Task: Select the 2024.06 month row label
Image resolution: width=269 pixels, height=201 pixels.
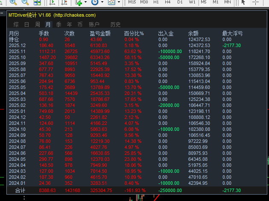Action: click(x=18, y=153)
